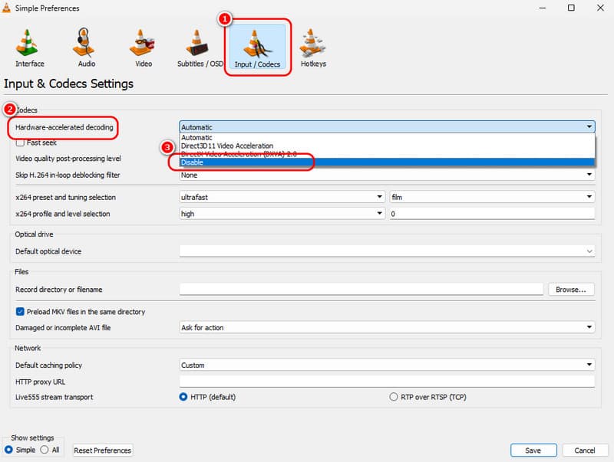The width and height of the screenshot is (614, 462).
Task: Click the HTTP proxy URL field
Action: [x=387, y=381]
